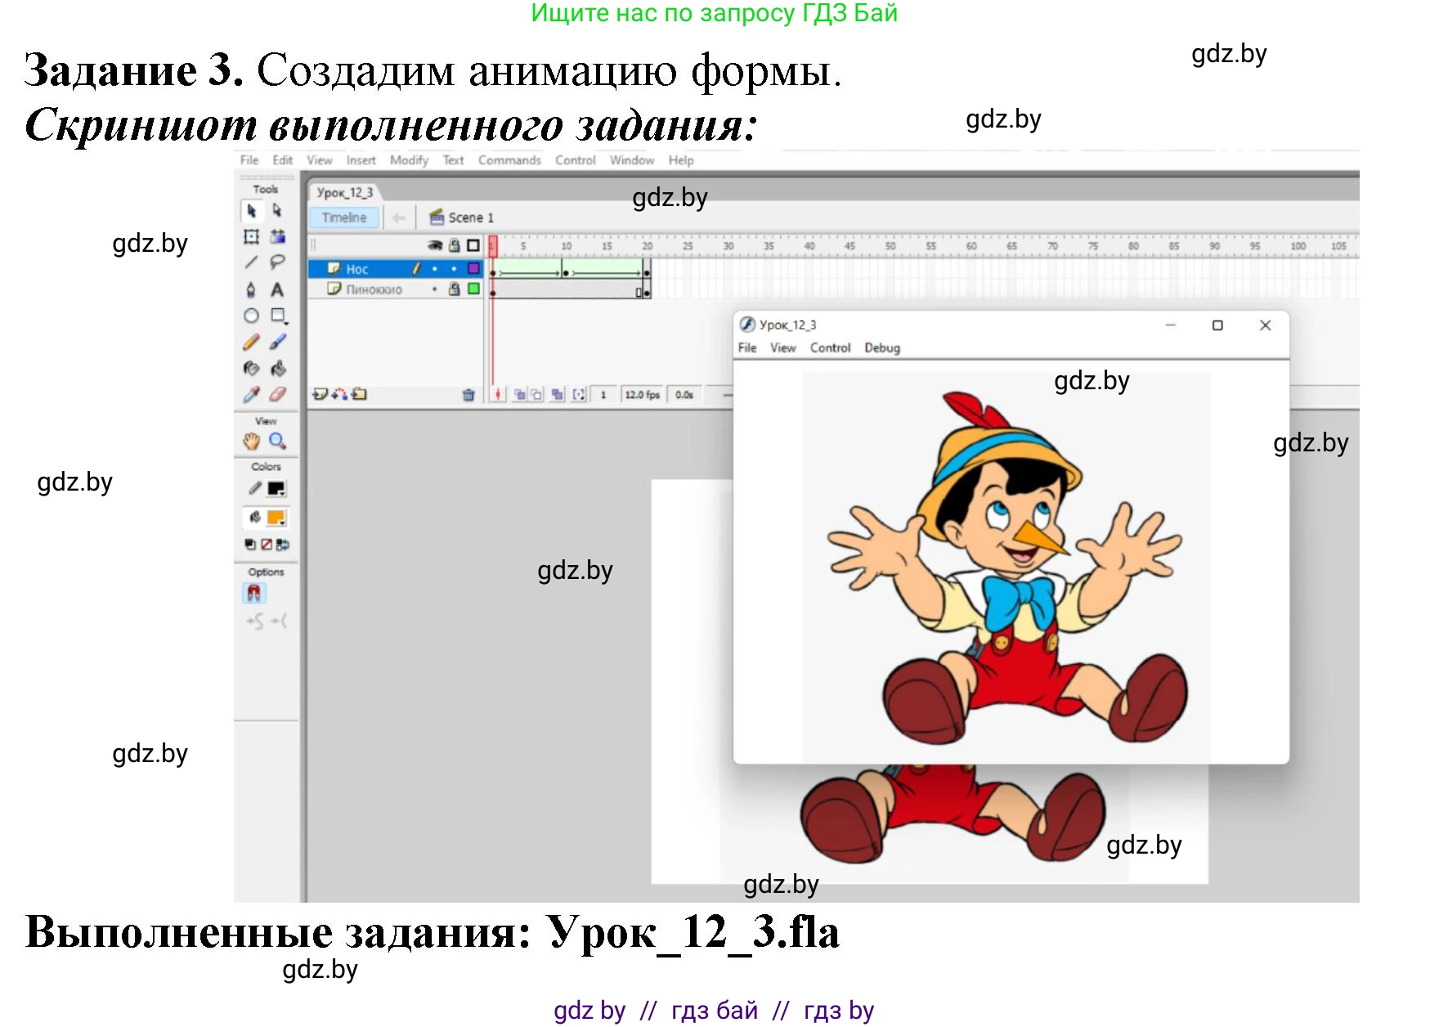Select the Eraser tool

(278, 395)
